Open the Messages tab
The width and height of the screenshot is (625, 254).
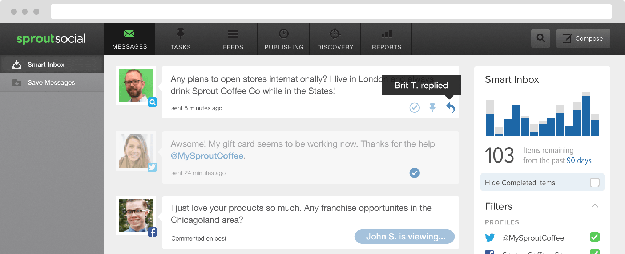pos(129,39)
